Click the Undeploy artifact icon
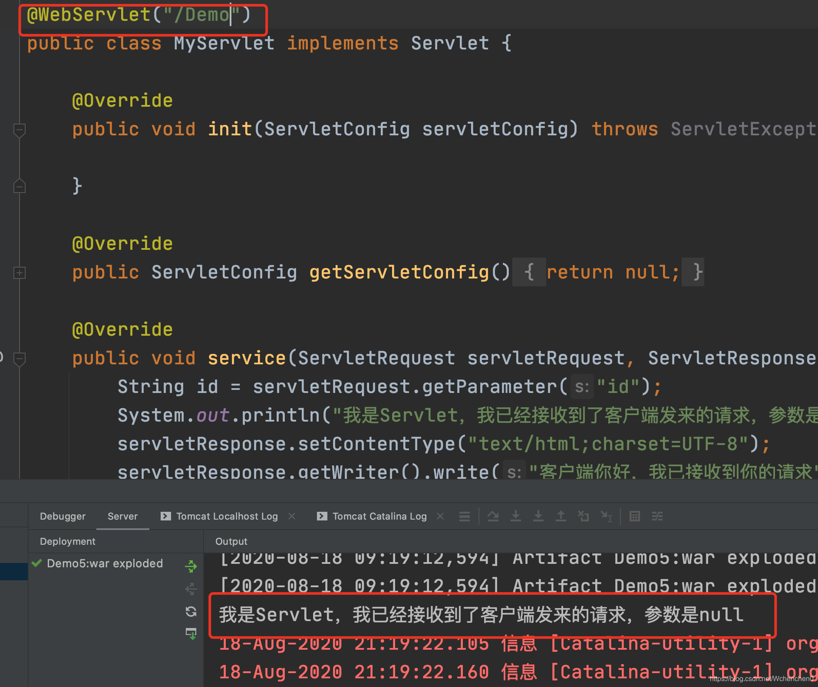This screenshot has height=687, width=818. 191,589
